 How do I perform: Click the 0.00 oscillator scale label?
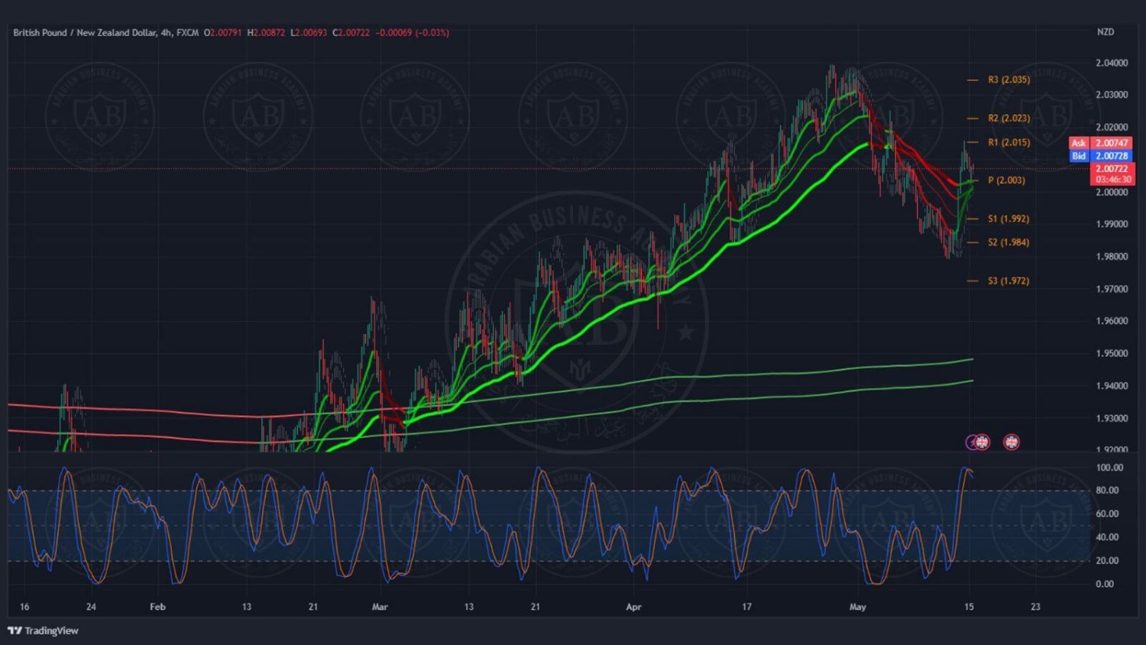[x=1105, y=584]
